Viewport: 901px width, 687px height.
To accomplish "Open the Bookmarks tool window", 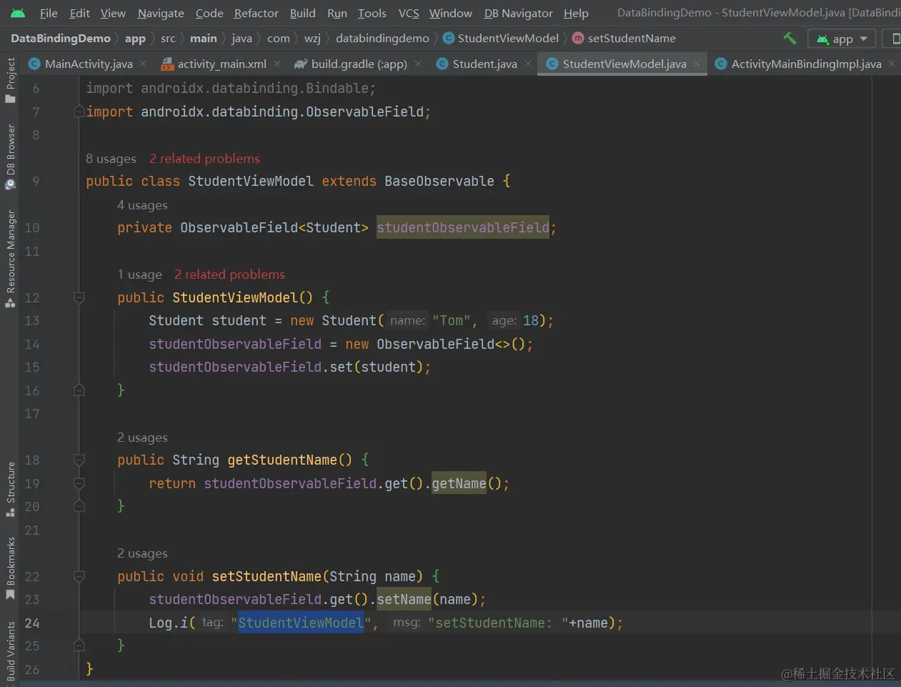I will (10, 569).
